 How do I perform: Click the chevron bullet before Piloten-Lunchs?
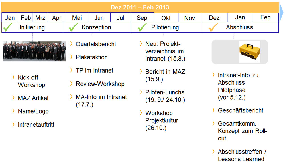141,92
